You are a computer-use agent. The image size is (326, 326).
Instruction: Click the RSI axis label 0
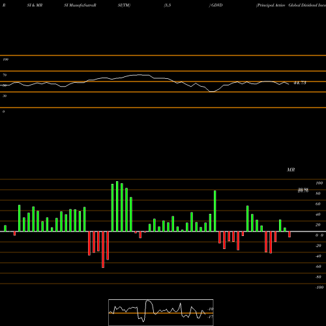(x=3, y=111)
